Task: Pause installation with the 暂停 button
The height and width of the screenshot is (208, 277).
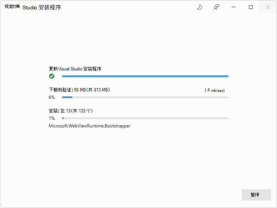Action: (x=256, y=195)
